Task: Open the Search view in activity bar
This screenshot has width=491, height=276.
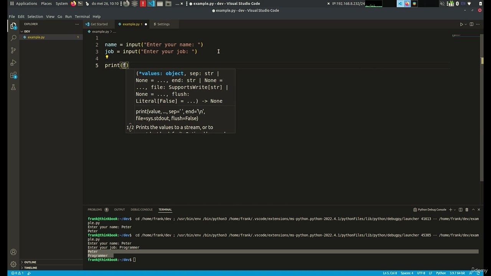Action: point(13,38)
